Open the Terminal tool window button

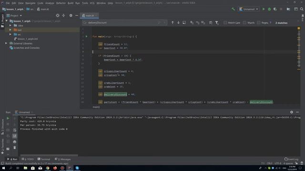44,159
